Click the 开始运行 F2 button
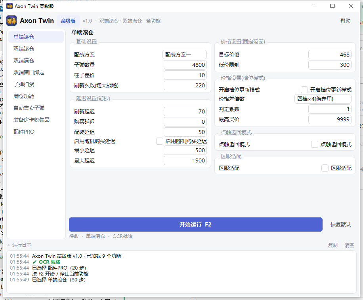The height and width of the screenshot is (300, 363). pos(196,225)
